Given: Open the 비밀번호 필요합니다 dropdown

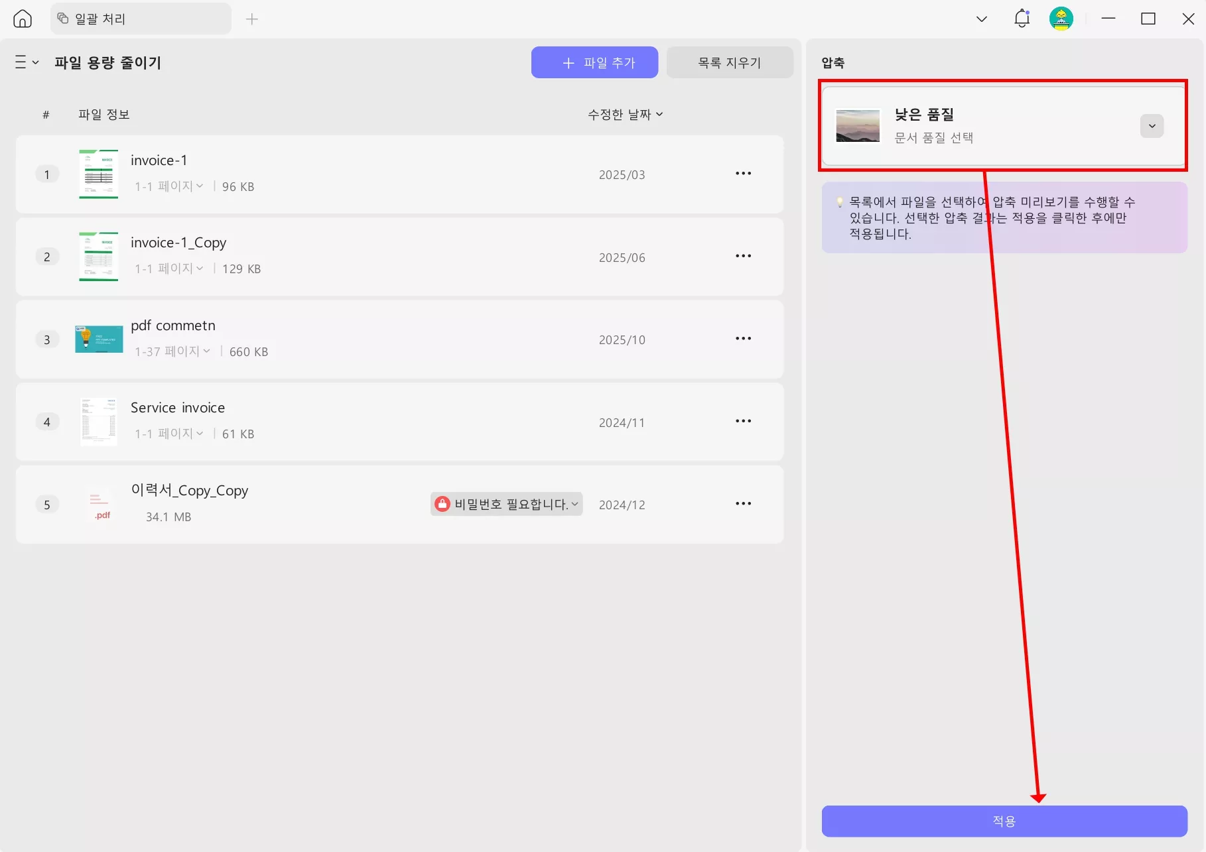Looking at the screenshot, I should tap(507, 504).
